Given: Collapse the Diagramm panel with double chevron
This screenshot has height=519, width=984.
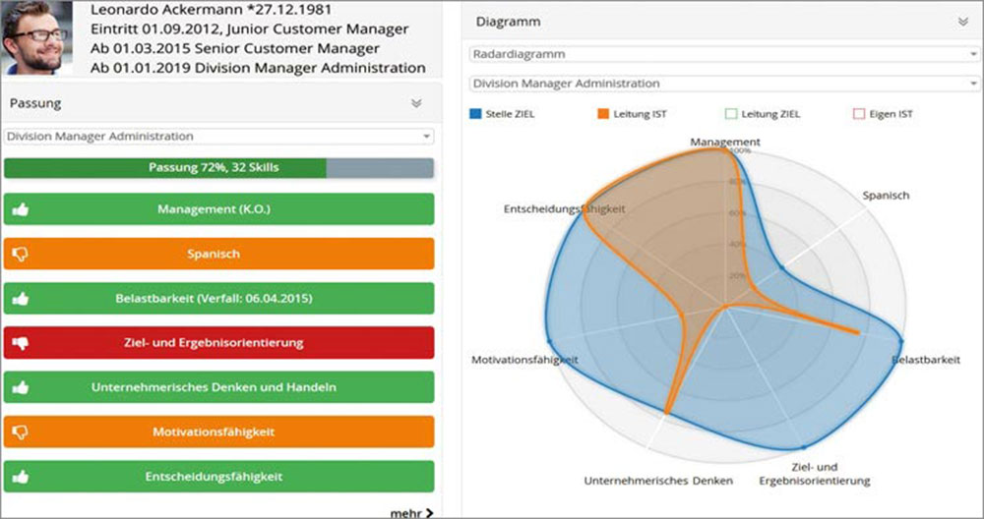Looking at the screenshot, I should click(x=962, y=21).
